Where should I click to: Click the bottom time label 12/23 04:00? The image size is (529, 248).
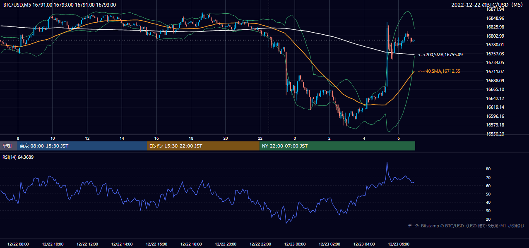coord(364,244)
